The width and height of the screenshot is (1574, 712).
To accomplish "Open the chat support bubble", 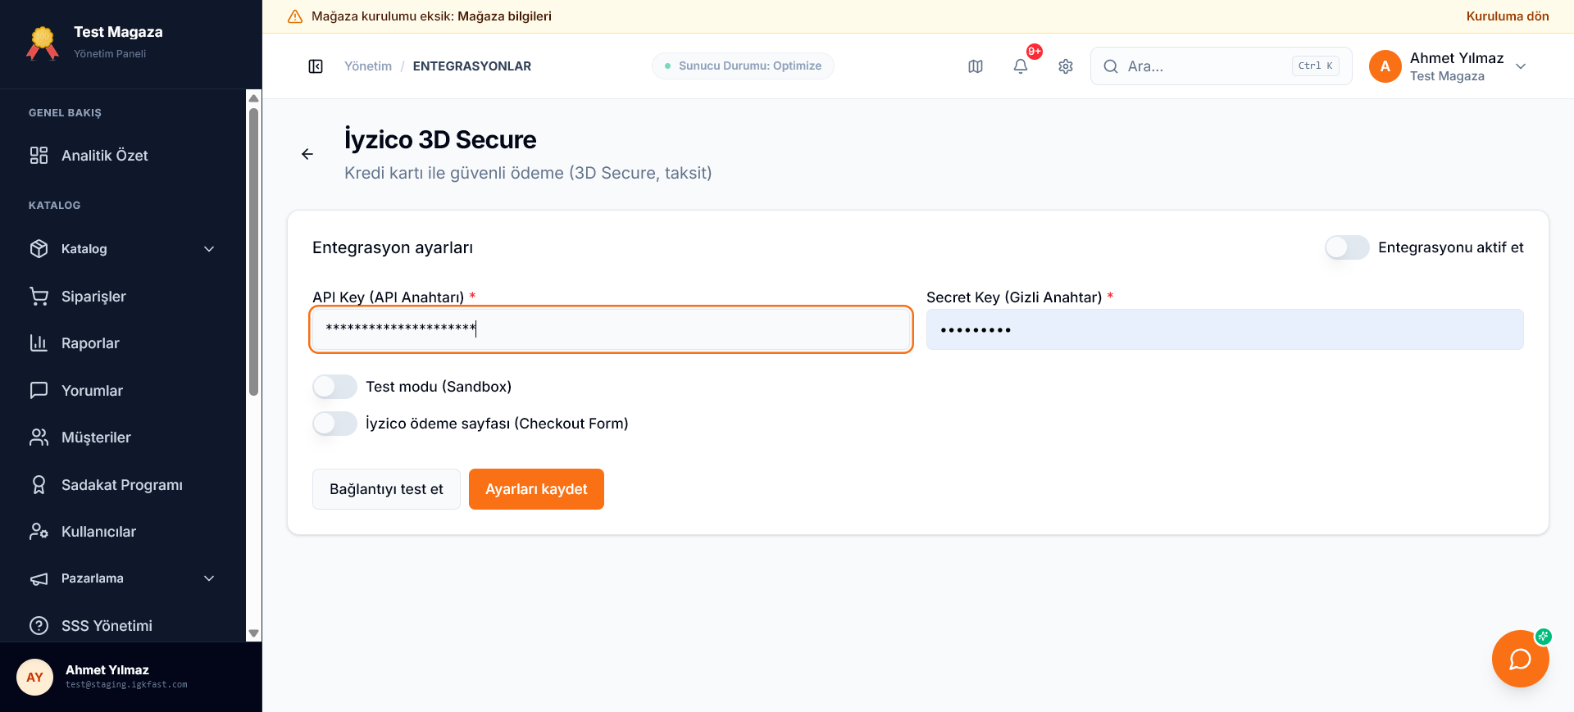I will click(1521, 659).
